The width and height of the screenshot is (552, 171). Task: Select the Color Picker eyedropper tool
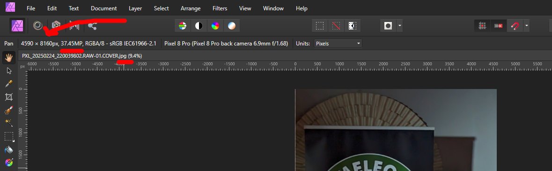(9, 84)
